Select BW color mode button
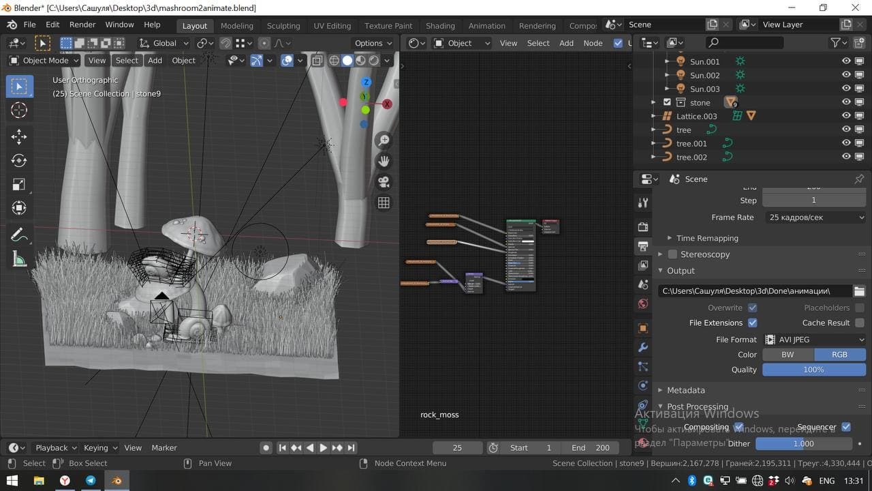872x491 pixels. [x=788, y=355]
